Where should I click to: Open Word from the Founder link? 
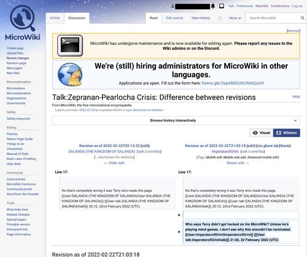pyautogui.click(x=23, y=194)
